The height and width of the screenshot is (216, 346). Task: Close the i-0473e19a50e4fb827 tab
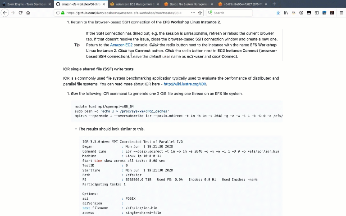click(266, 4)
